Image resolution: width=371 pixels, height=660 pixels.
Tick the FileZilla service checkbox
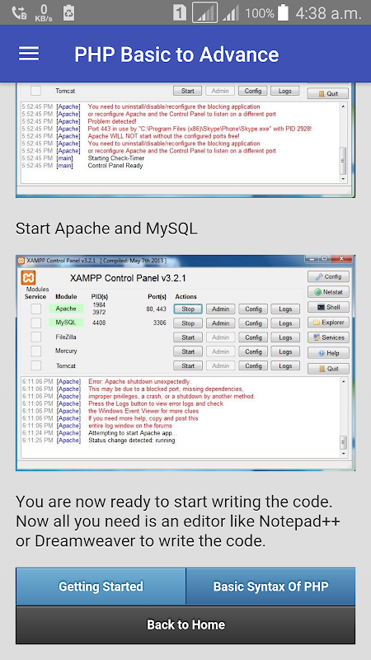tap(36, 337)
